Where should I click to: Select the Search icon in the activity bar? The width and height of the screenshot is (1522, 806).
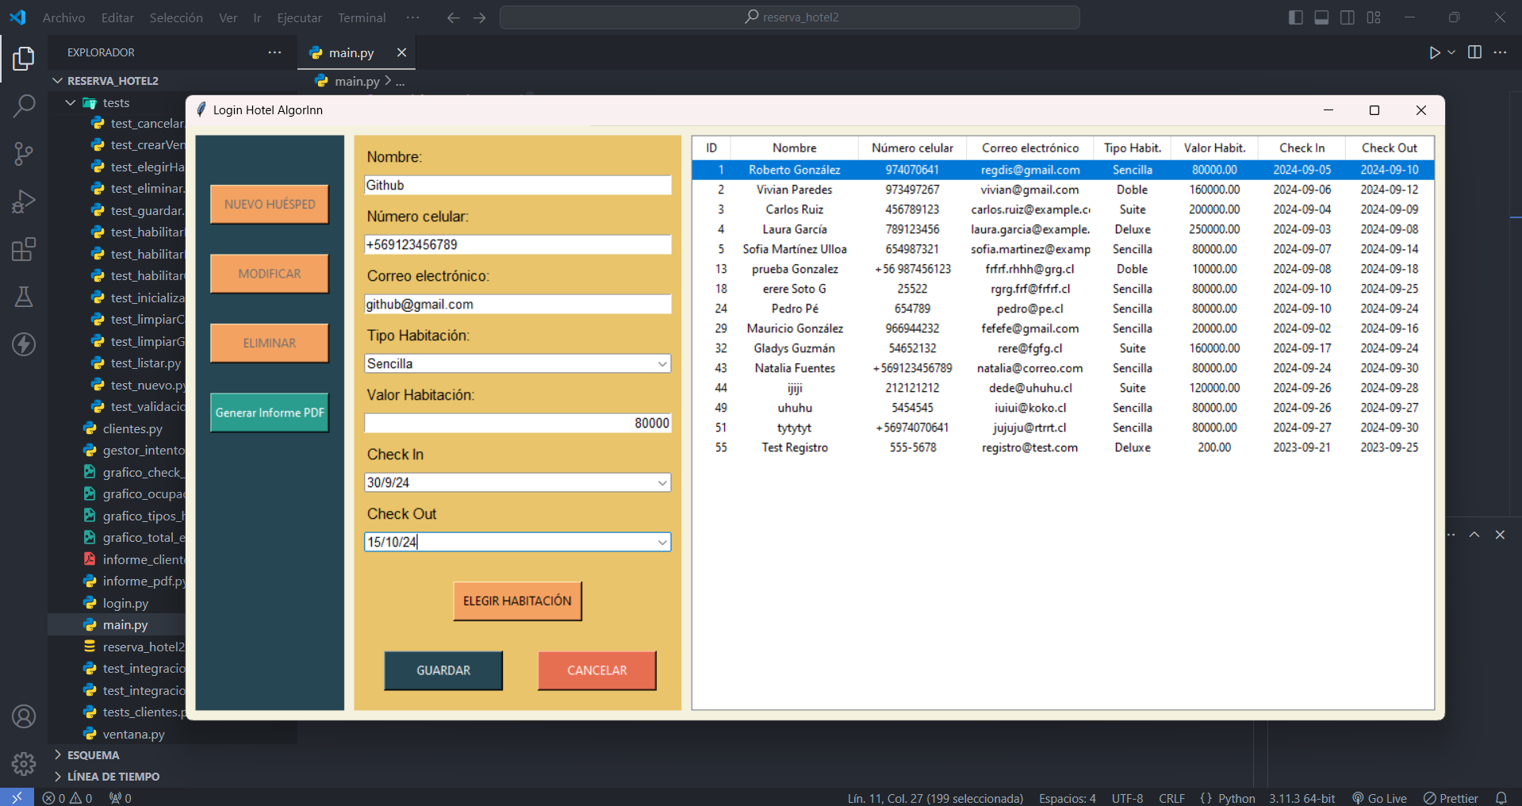tap(23, 106)
